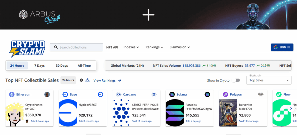Click the Berserker Male1720 thumbnail
Screen dimensions: 297x135
coord(228,113)
